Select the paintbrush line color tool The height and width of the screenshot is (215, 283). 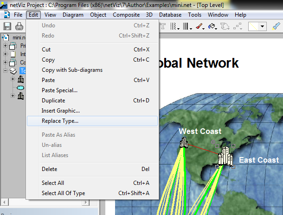pos(199,26)
